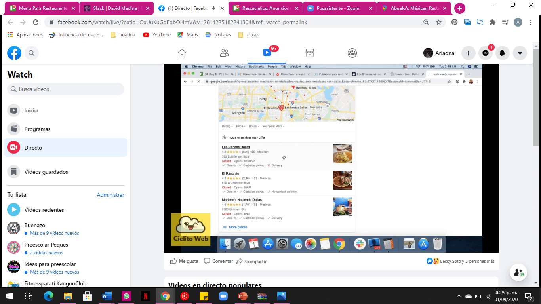Image resolution: width=541 pixels, height=304 pixels.
Task: Click page vertical scrollbar
Action: point(536,97)
